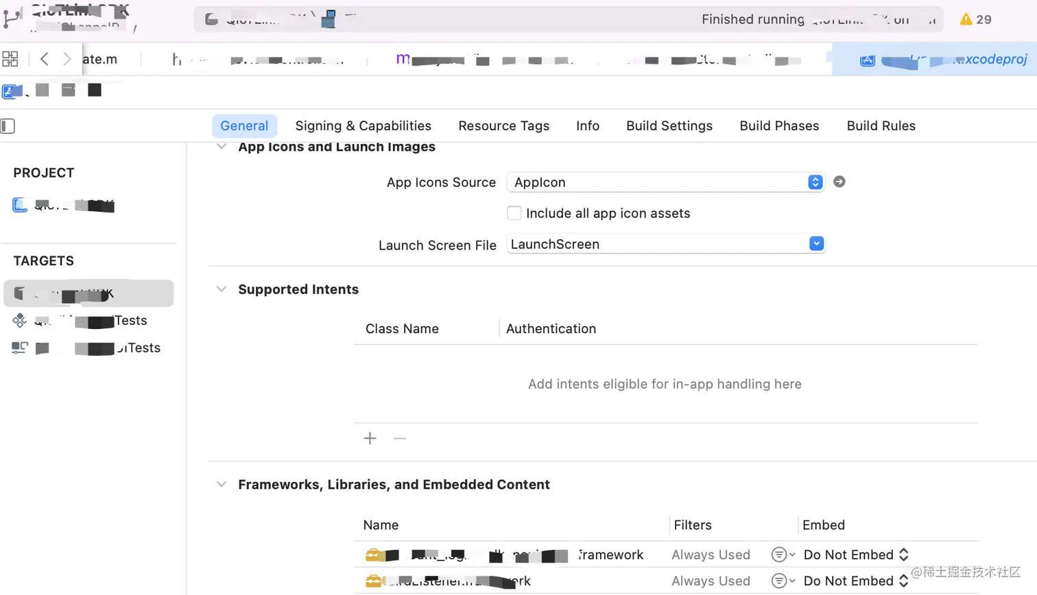Enable Include all app icon assets
This screenshot has width=1037, height=595.
[x=514, y=213]
